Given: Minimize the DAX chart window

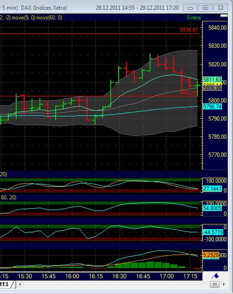Looking at the screenshot, I should [190, 8].
